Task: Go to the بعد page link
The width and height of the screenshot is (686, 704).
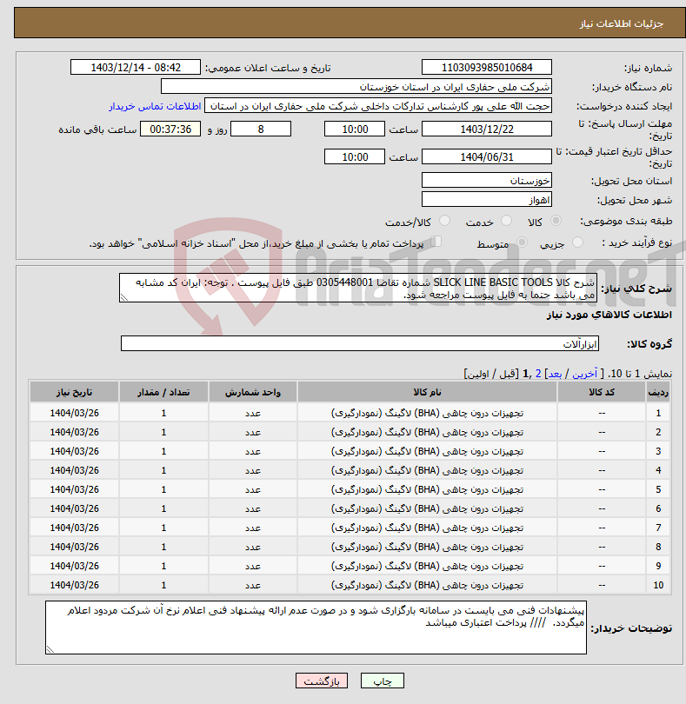Action: [x=555, y=374]
